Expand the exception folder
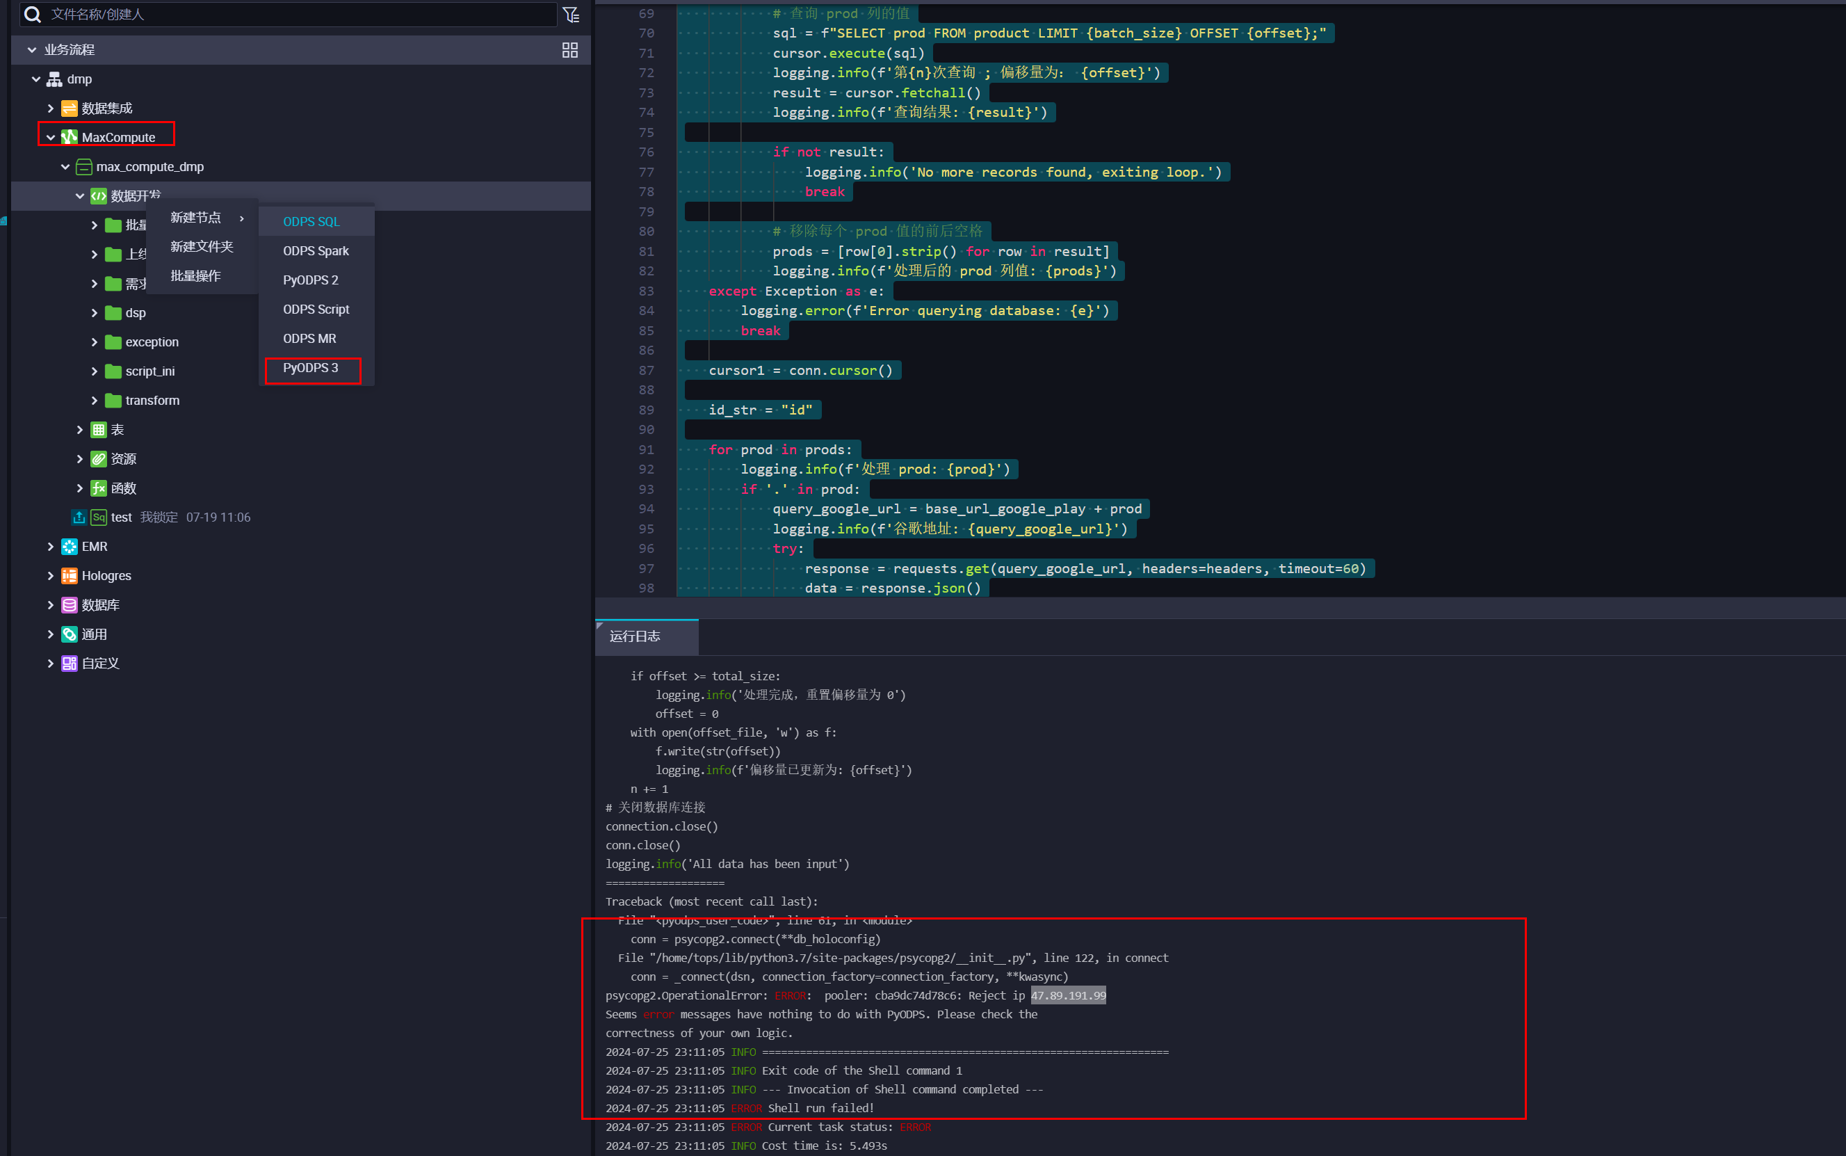Screen dimensions: 1846x1156 [94, 342]
